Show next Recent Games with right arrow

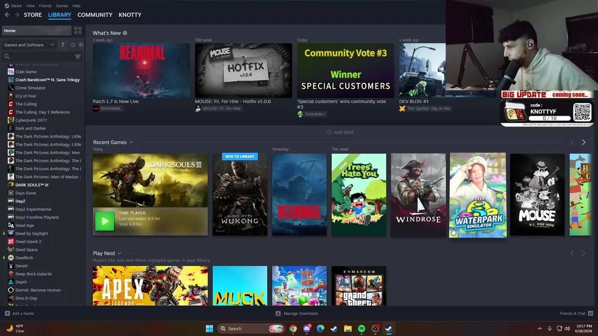coord(584,142)
